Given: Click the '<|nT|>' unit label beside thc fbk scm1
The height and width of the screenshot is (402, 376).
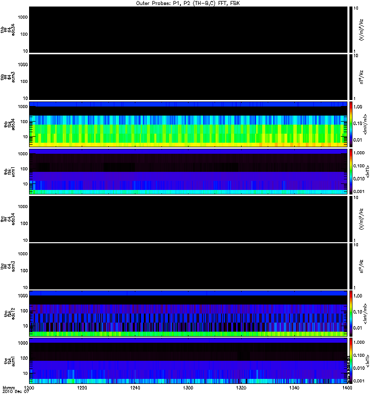Looking at the screenshot, I should point(367,361).
